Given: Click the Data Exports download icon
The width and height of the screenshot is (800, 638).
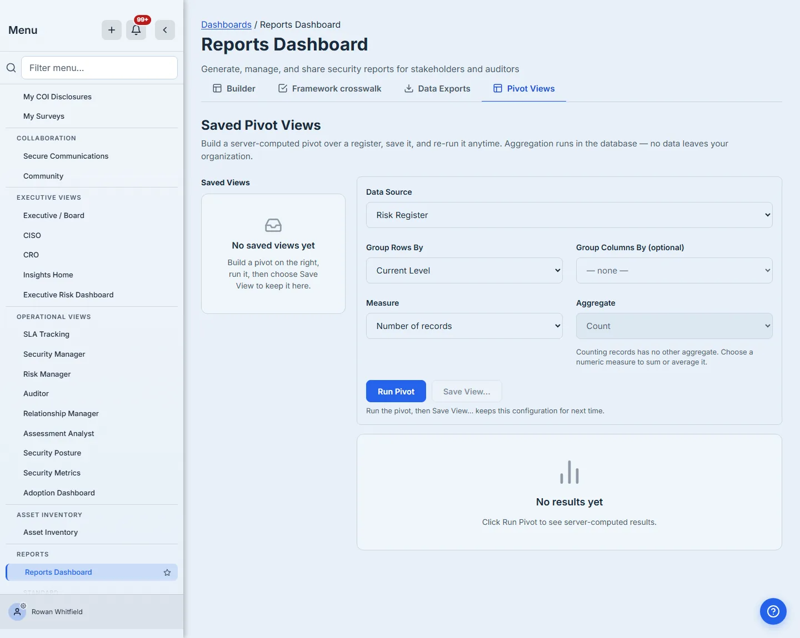Looking at the screenshot, I should pos(409,89).
